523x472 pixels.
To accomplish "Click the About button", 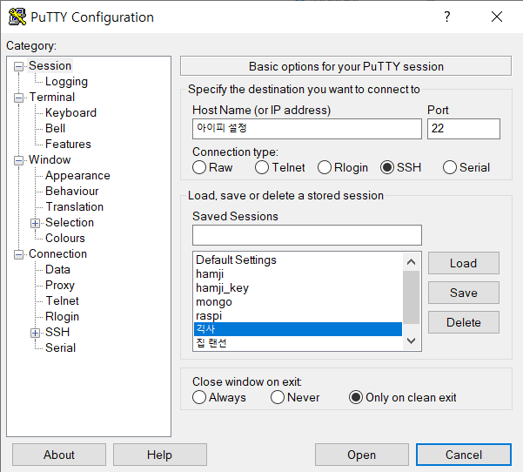I will (59, 455).
